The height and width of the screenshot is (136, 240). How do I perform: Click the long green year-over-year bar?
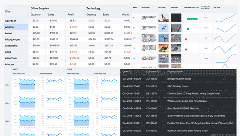point(192,19)
